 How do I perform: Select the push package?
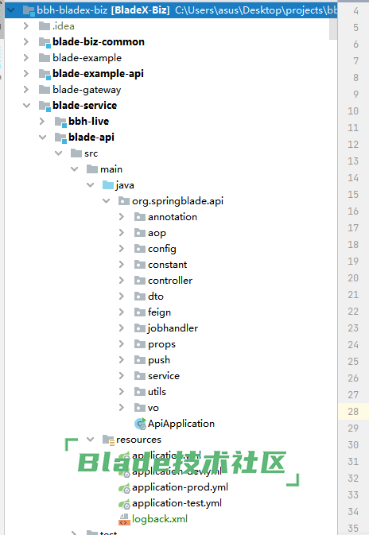click(x=159, y=360)
